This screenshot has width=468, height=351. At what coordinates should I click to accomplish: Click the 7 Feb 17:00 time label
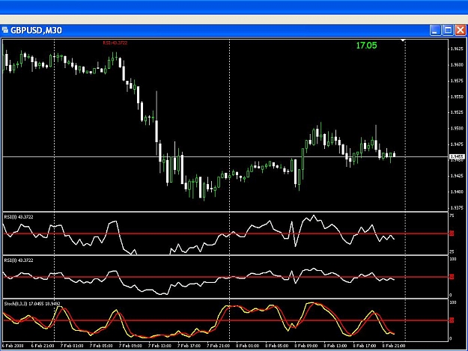click(x=189, y=346)
